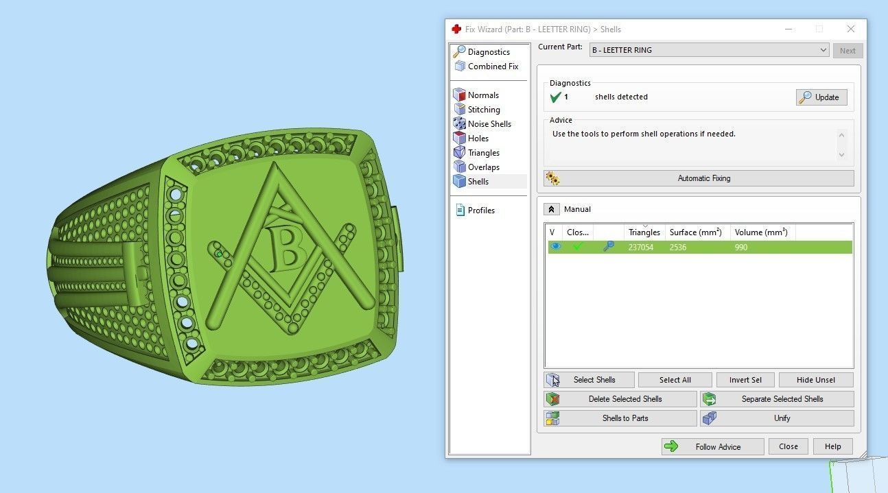This screenshot has width=888, height=493.
Task: Click Invert Sel button
Action: pos(745,380)
